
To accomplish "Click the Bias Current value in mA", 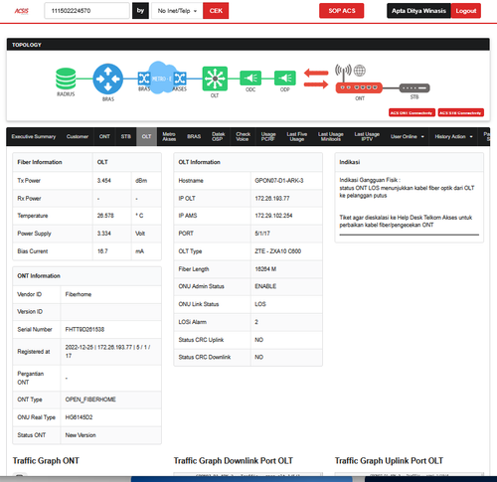I will click(x=102, y=251).
